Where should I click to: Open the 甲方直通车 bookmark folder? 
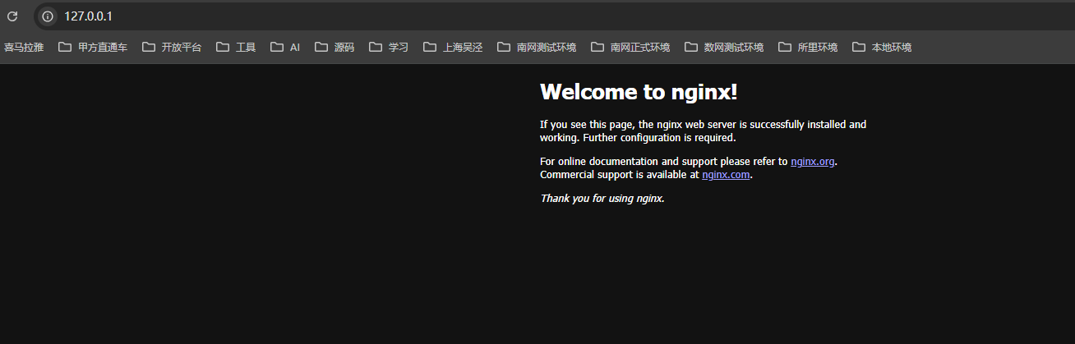(x=93, y=48)
